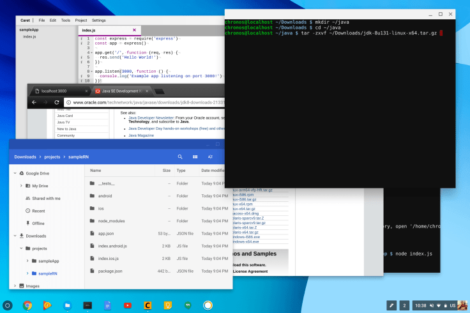
Task: Open YouTube from the shelf
Action: coord(128,305)
